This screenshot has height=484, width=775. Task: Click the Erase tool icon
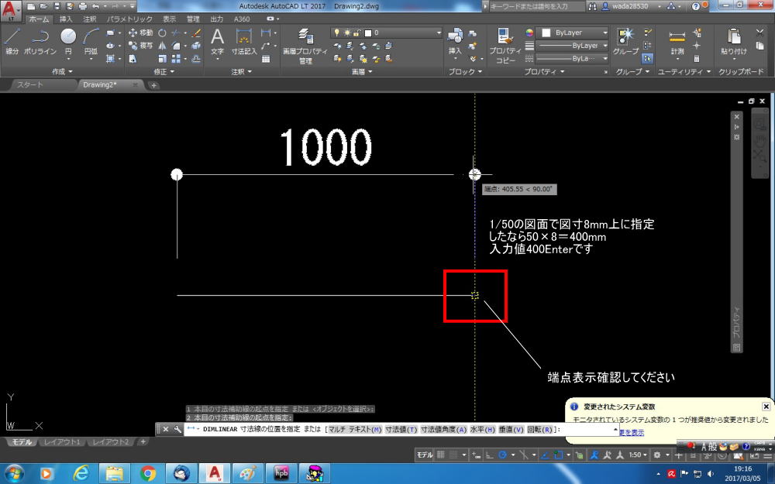click(196, 33)
